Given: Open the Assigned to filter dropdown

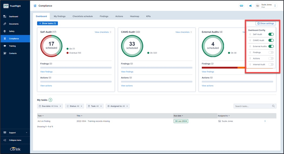Looking at the screenshot, I should [x=117, y=106].
